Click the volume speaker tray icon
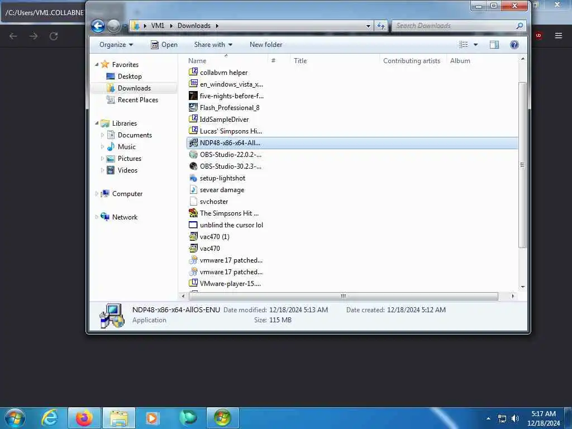 click(515, 418)
